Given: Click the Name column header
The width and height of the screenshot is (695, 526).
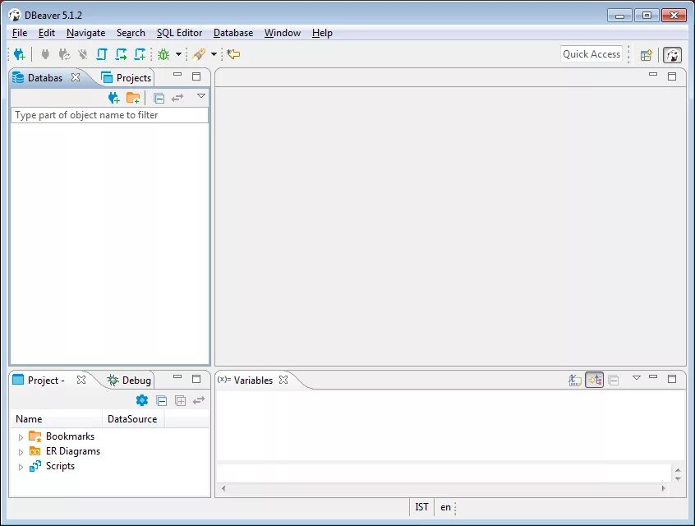Looking at the screenshot, I should [x=57, y=418].
